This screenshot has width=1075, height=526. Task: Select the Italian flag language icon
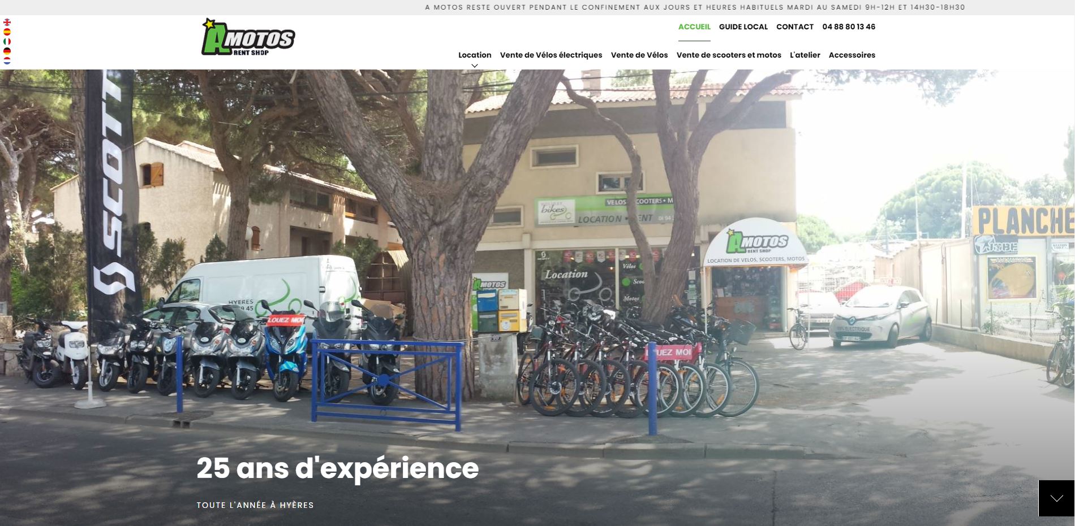[x=7, y=41]
